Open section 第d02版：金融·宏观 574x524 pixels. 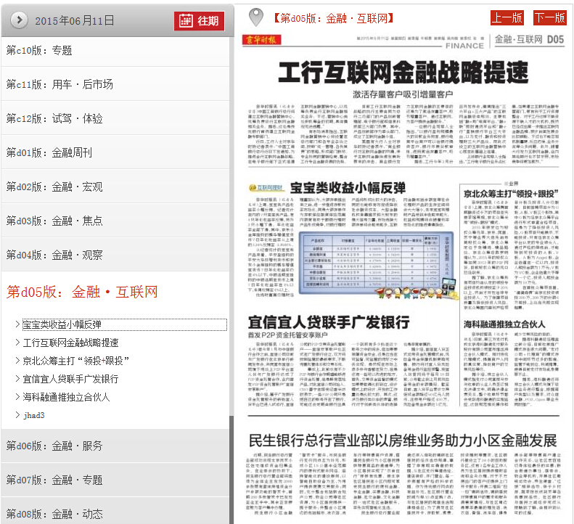tap(115, 187)
